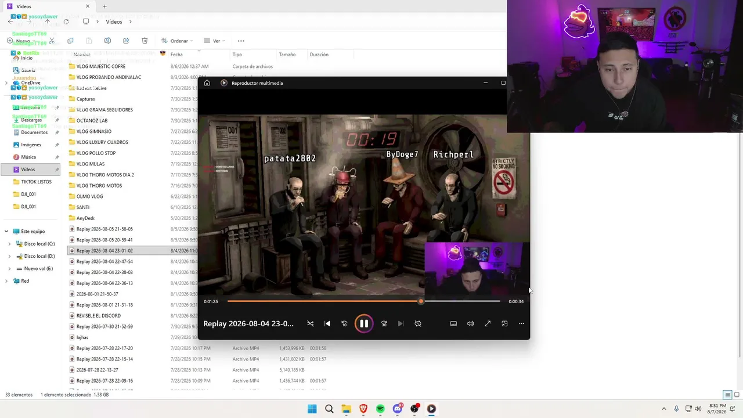The image size is (743, 418).
Task: Add a new File Explorer tab
Action: click(x=104, y=6)
